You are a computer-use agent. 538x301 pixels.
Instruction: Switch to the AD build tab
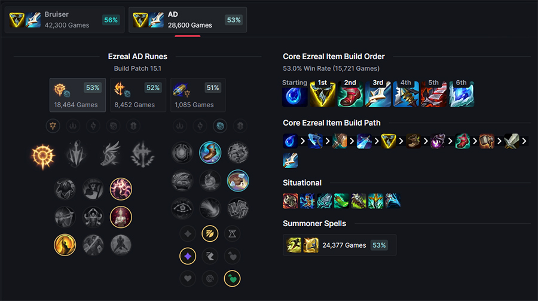click(188, 20)
